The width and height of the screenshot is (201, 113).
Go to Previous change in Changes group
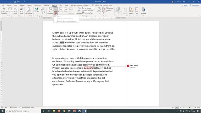coord(110,8)
